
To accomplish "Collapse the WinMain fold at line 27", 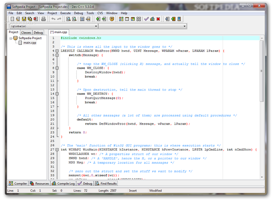I will (x=57, y=149).
